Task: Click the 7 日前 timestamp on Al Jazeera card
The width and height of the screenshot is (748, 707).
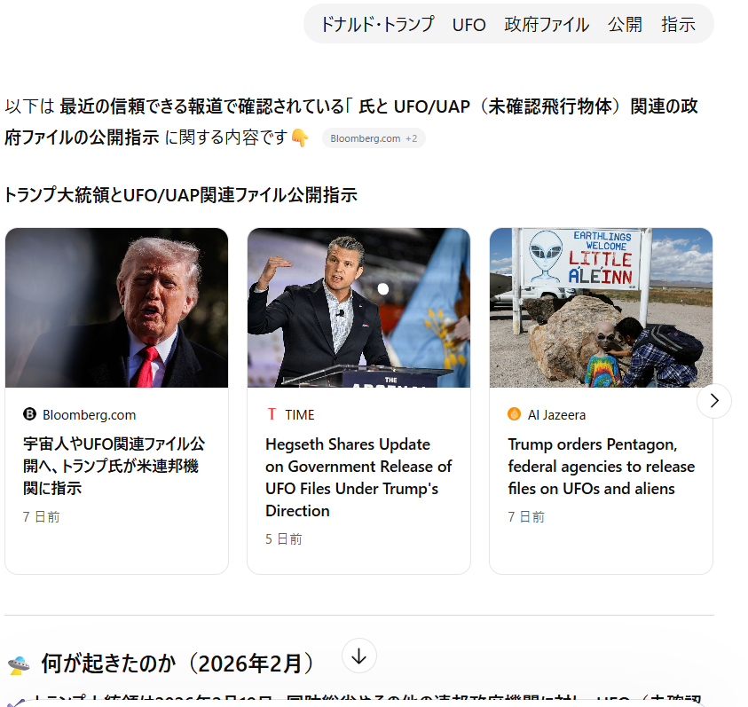Action: pos(526,516)
